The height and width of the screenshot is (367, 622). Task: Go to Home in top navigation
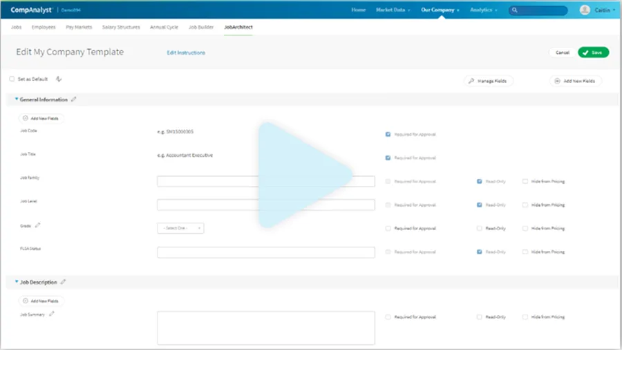point(358,10)
